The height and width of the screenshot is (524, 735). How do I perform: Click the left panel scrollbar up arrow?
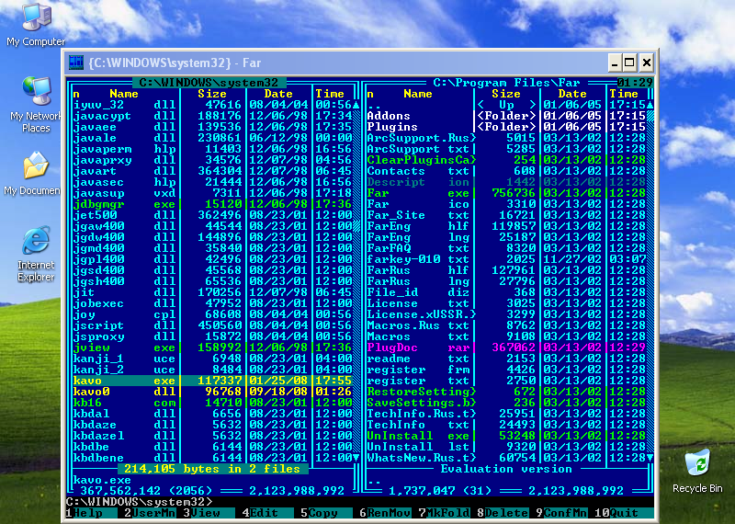tap(356, 105)
